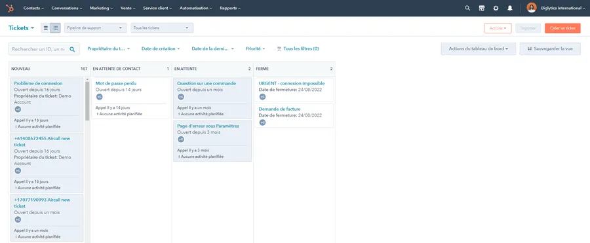Click the Importer button

tap(528, 28)
